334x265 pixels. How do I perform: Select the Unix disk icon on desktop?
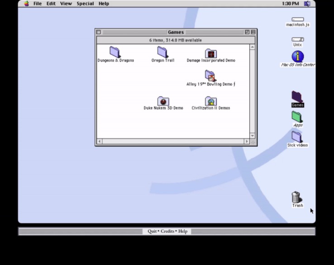[298, 39]
